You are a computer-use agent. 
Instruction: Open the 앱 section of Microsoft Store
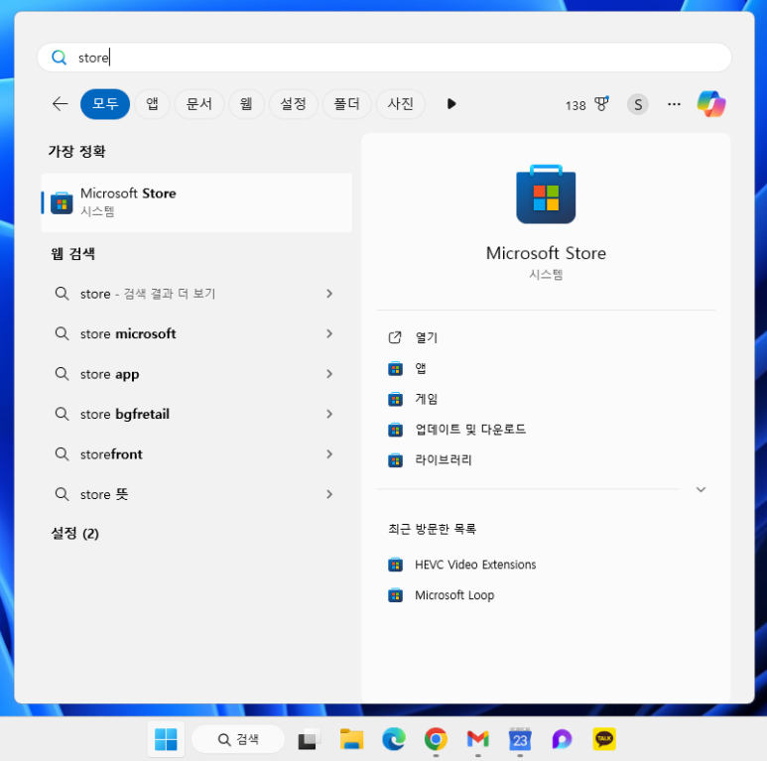(x=546, y=368)
